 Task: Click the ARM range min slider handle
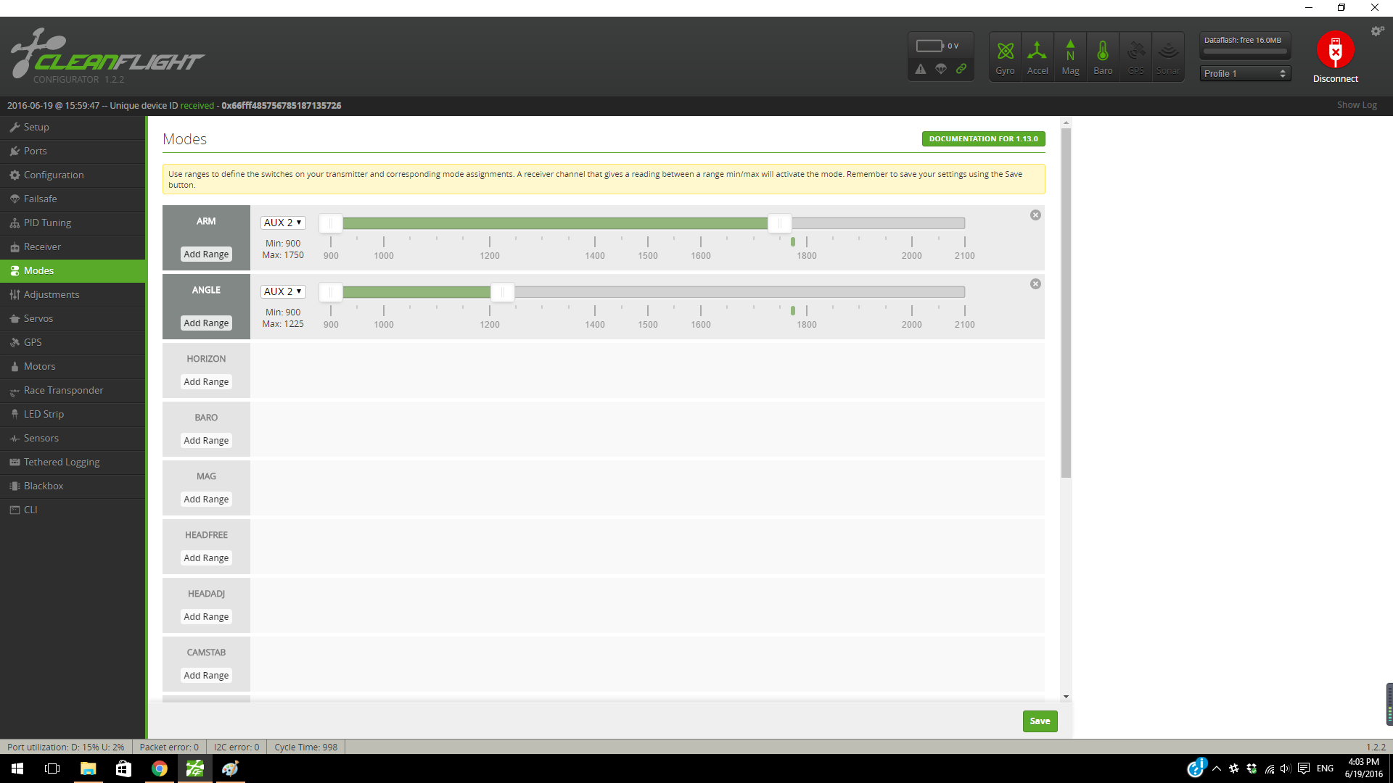[331, 223]
